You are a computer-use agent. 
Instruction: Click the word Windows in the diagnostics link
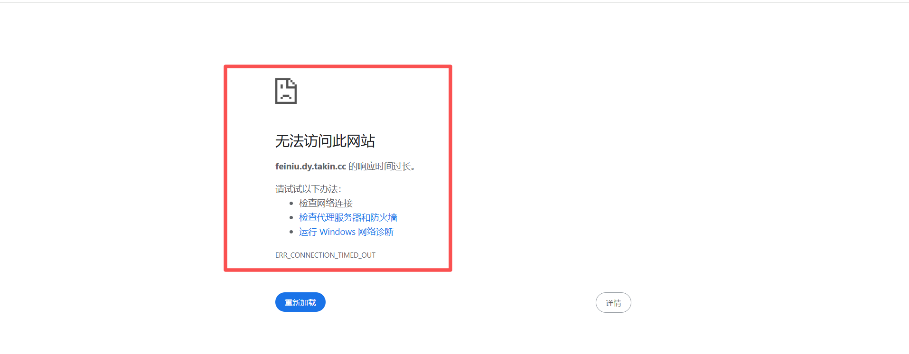(337, 232)
